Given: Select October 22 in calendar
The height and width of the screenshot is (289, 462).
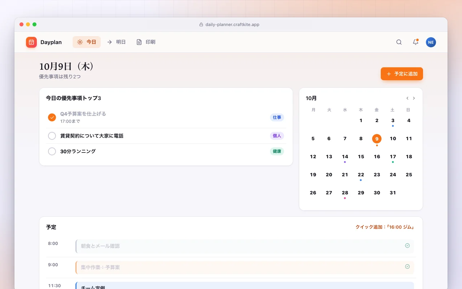Looking at the screenshot, I should point(361,175).
